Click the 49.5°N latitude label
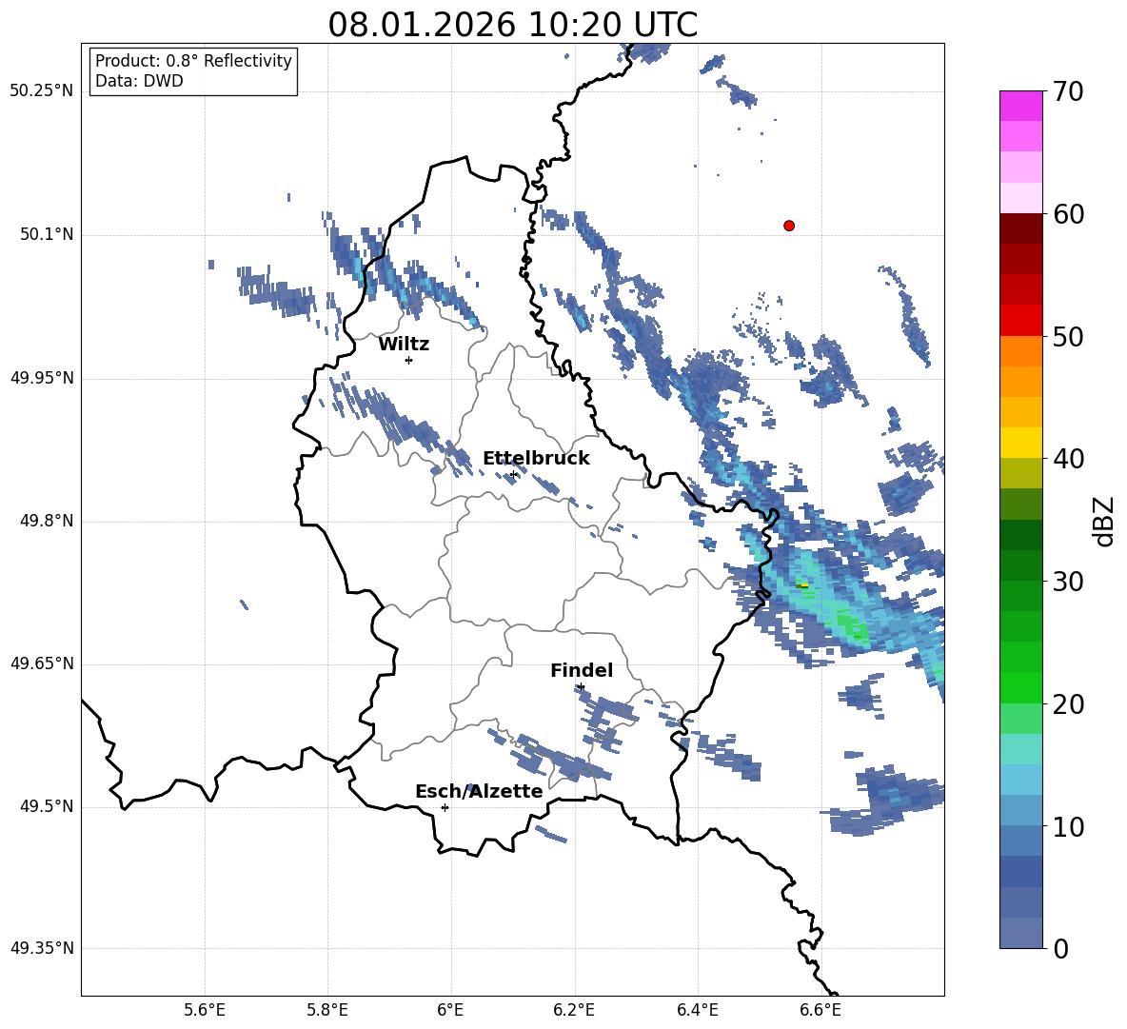The height and width of the screenshot is (1029, 1127). click(x=47, y=806)
